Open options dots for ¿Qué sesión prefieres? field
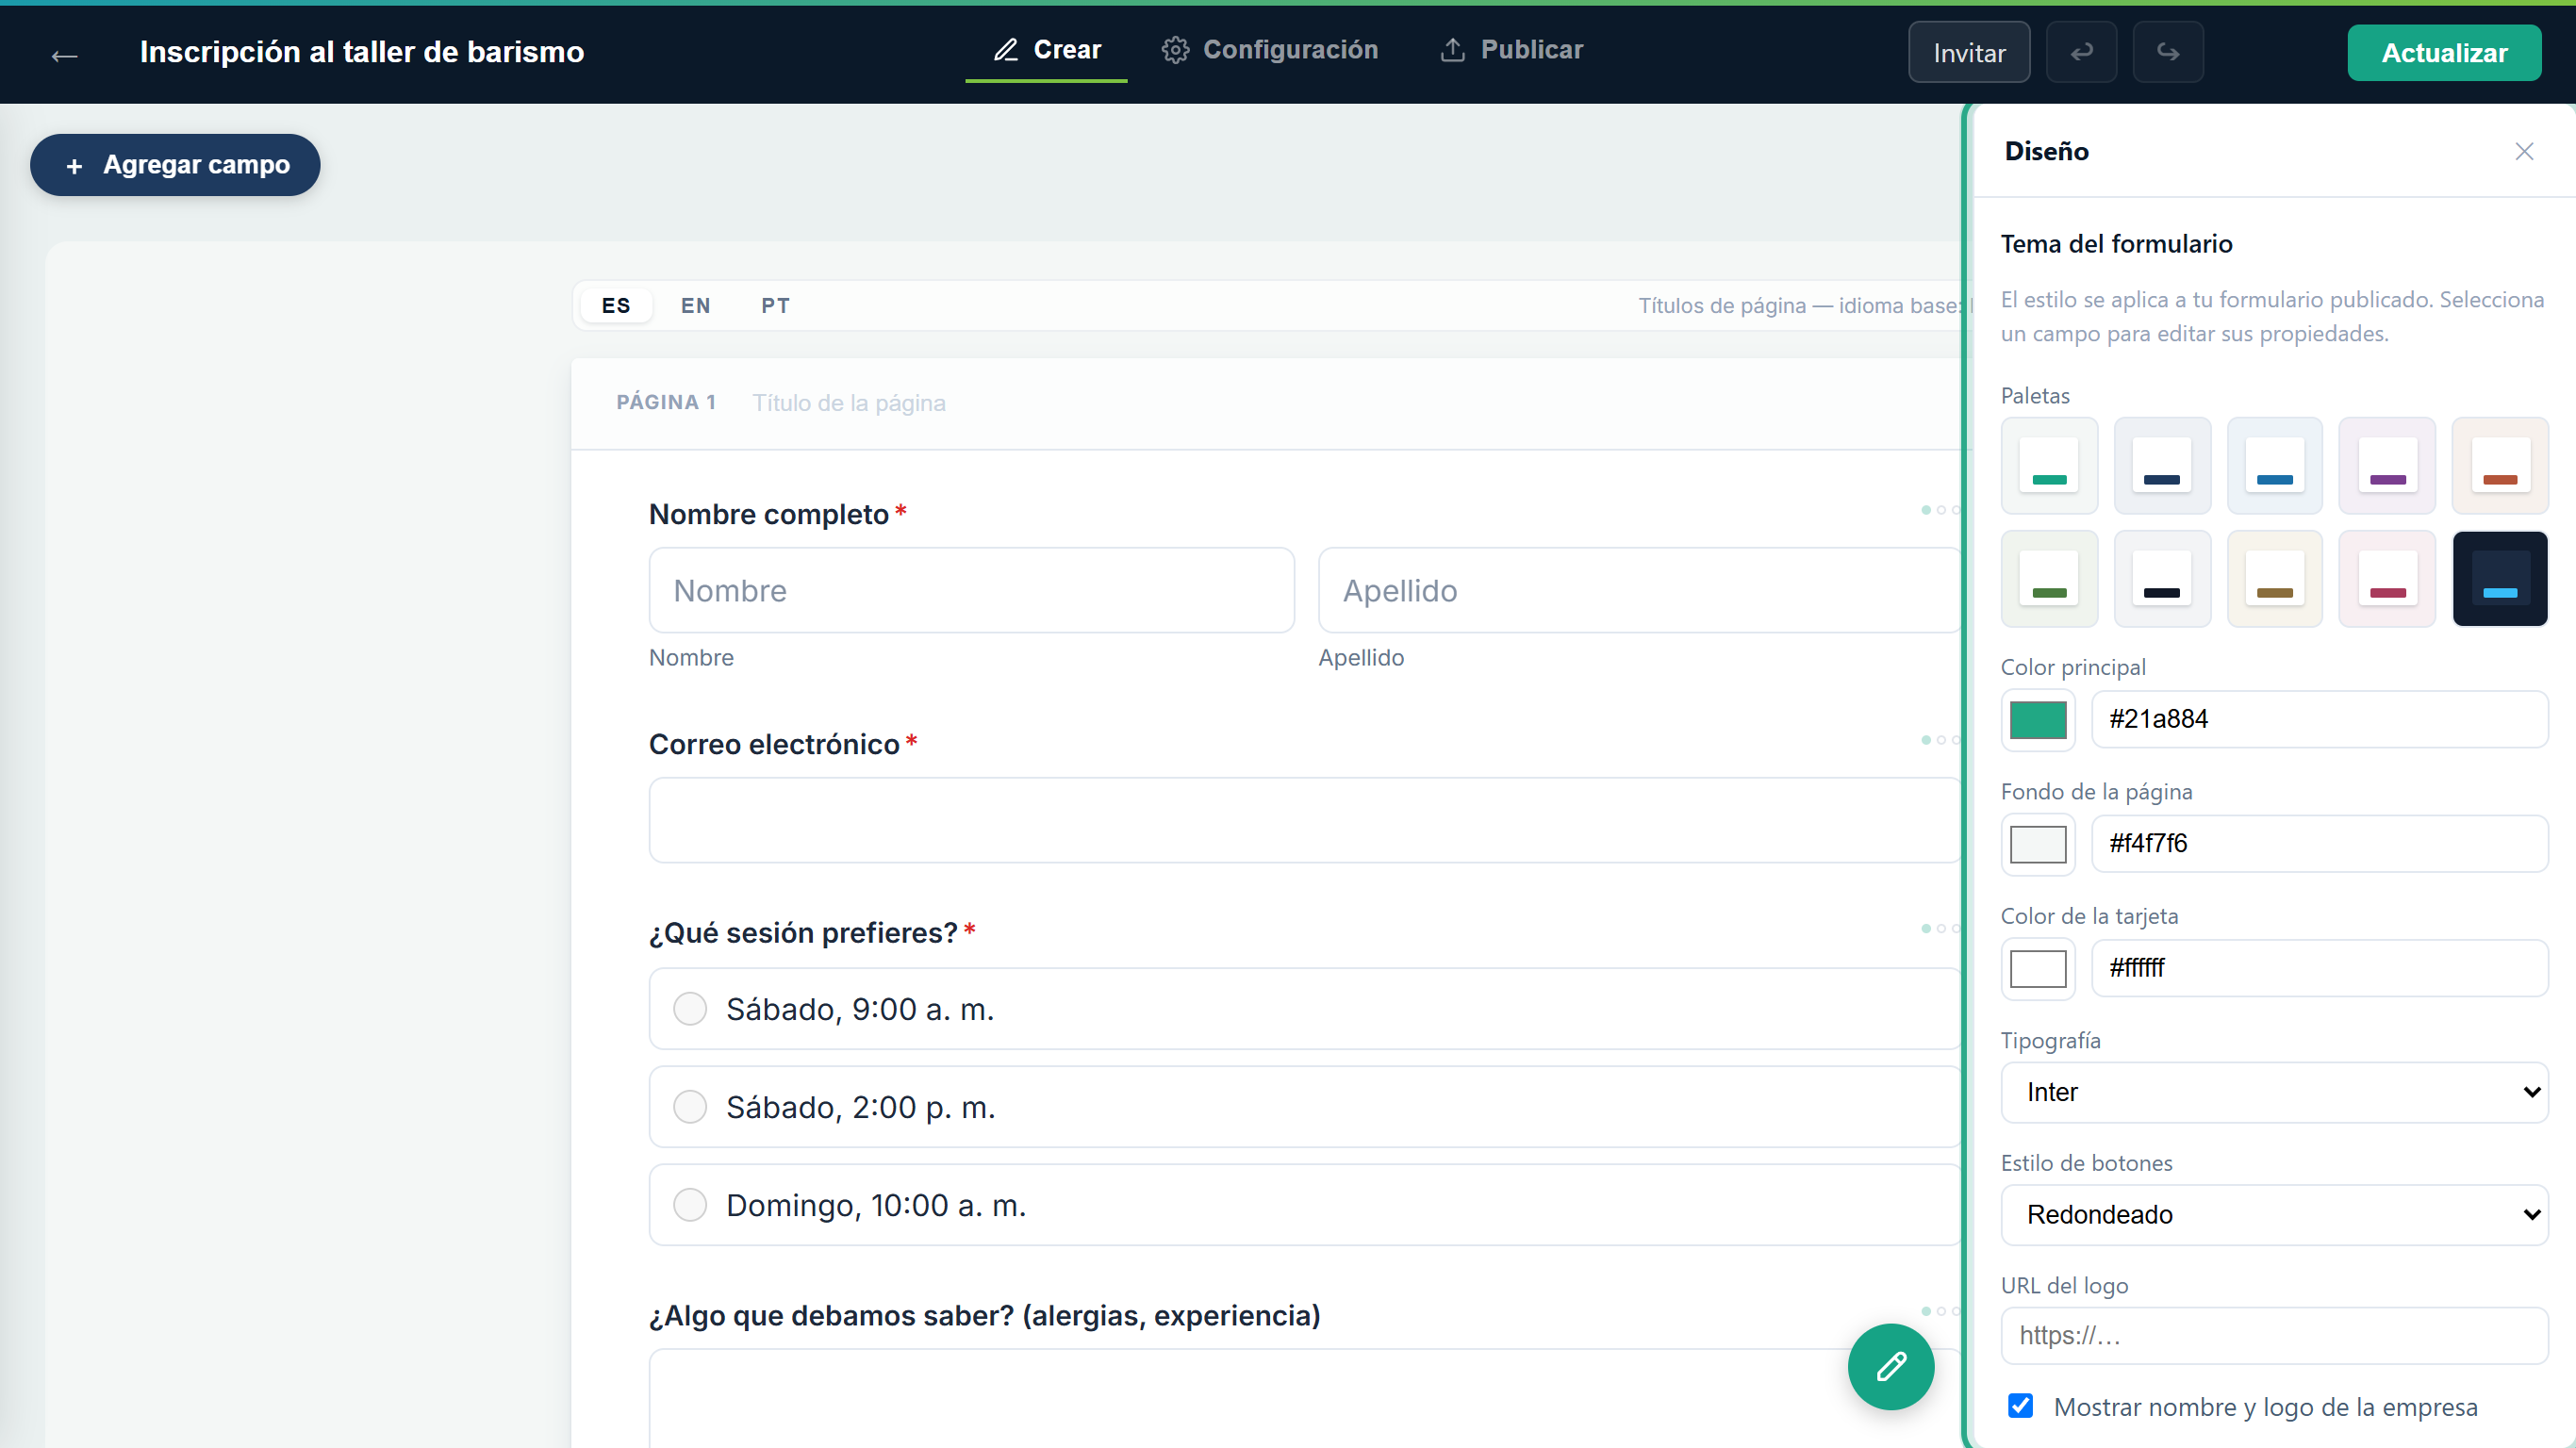The width and height of the screenshot is (2576, 1448). [x=1940, y=928]
